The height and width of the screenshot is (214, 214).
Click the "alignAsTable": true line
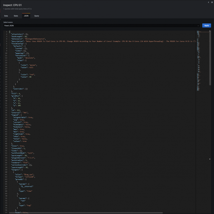point(23,117)
